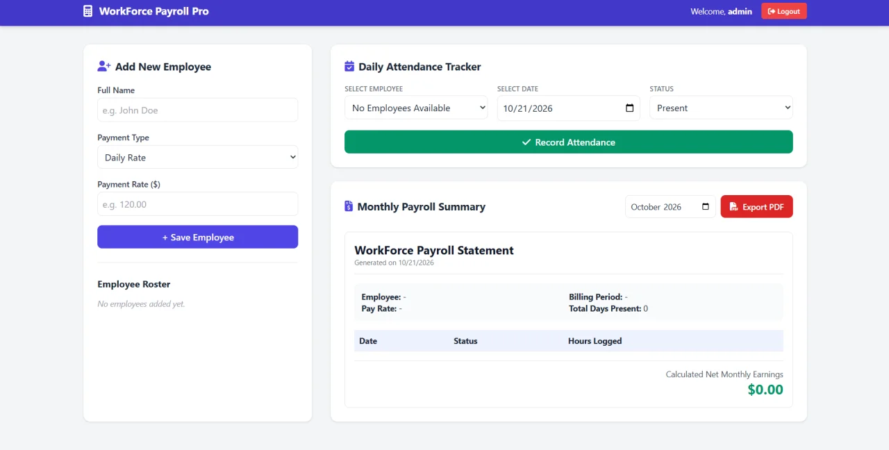Click the Monthly Payroll Summary heading text
Screen dimensions: 889x450
(421, 206)
